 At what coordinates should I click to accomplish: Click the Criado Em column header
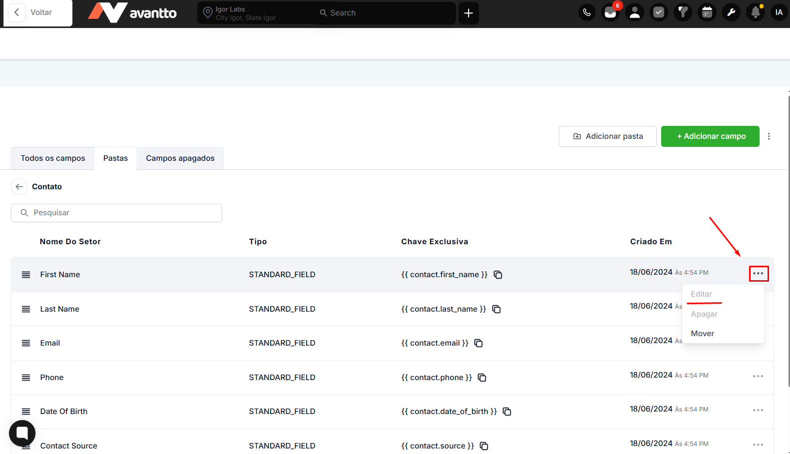[651, 242]
